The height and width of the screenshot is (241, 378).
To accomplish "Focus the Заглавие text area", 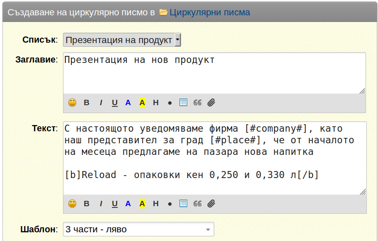I will click(214, 73).
